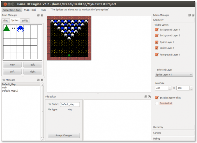Uncheck Background Layer 2 visibility
Screen dimensions: 197x143
click(157, 36)
